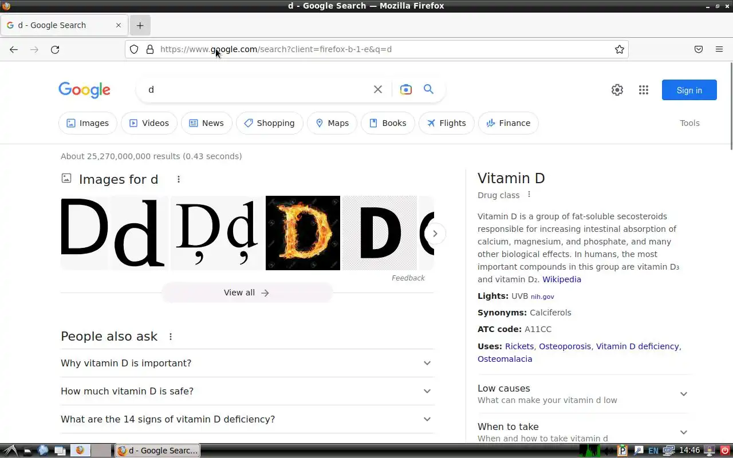The width and height of the screenshot is (733, 458).
Task: Click the red power icon in the tray
Action: coord(724,451)
